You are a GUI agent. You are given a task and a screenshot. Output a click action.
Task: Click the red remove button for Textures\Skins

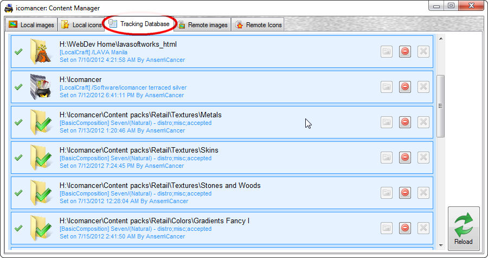coord(405,158)
